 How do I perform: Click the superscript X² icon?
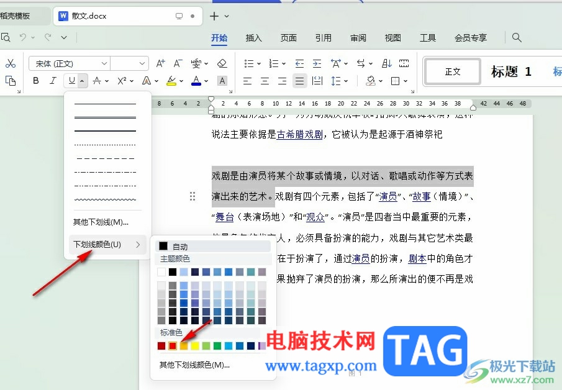[x=122, y=81]
